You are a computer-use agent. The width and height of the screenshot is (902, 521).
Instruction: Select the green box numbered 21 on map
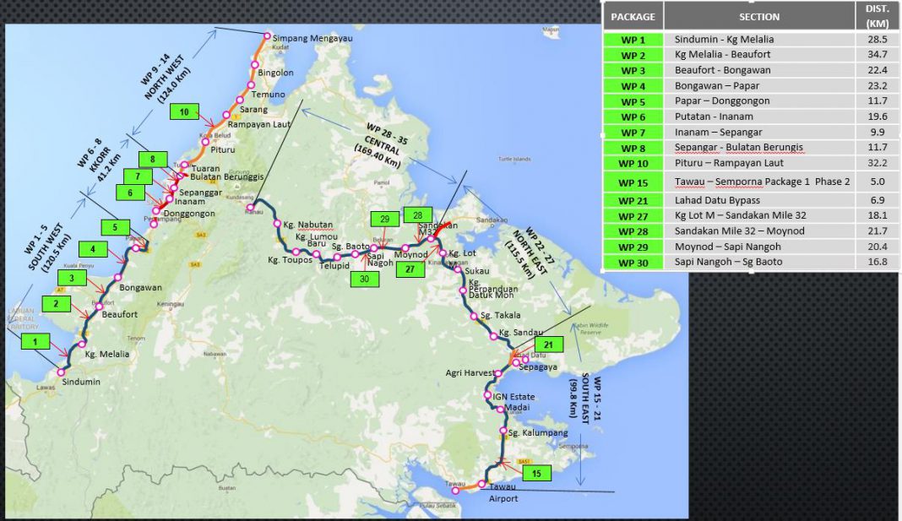547,345
